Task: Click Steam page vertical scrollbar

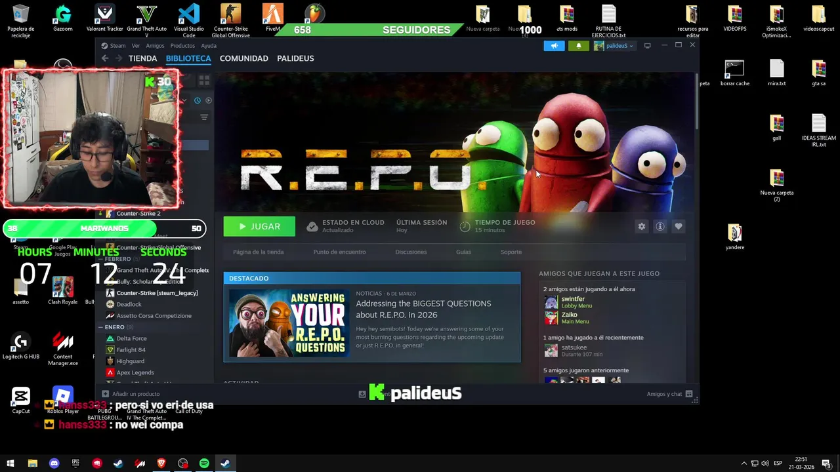Action: (x=696, y=102)
